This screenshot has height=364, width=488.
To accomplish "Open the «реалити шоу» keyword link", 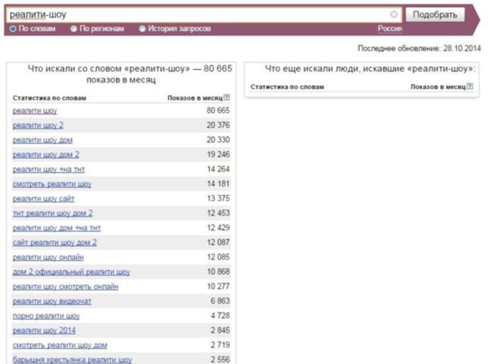I will 35,111.
